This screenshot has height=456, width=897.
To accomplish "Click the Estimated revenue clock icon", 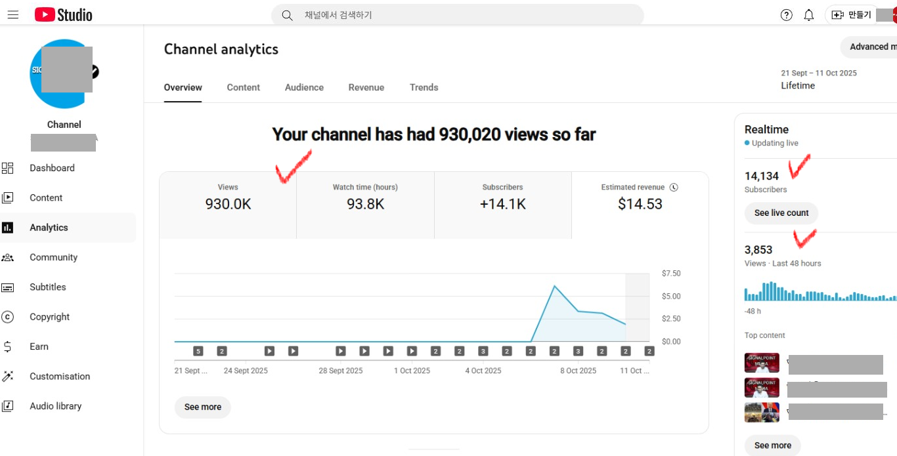I will tap(674, 188).
